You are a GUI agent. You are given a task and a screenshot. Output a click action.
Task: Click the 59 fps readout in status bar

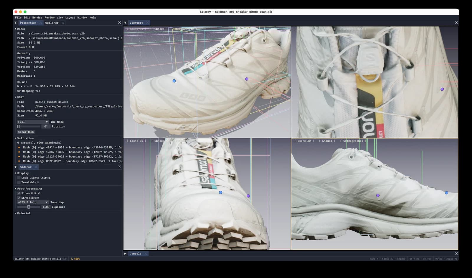coord(427,259)
